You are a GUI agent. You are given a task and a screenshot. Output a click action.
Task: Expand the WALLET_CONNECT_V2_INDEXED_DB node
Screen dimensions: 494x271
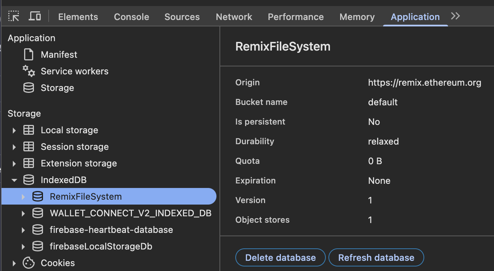(23, 213)
